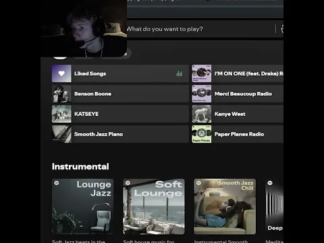Screen dimensions: 324x243
Task: Open the KATSEYE shortcut
Action: coord(120,114)
